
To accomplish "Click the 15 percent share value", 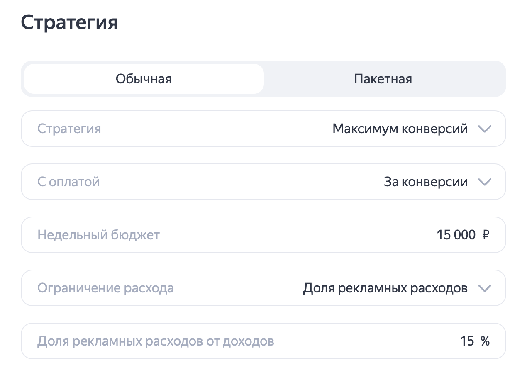I will coord(467,341).
